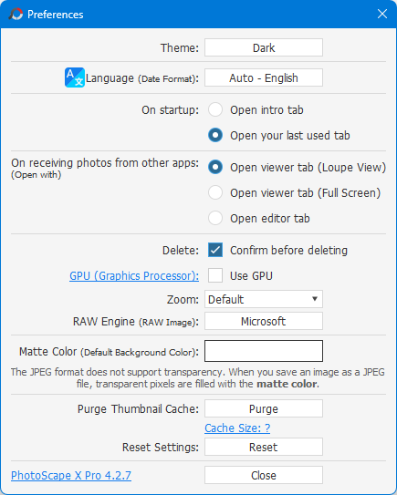
Task: Click the PhotoScape logo in title bar
Action: coord(16,15)
